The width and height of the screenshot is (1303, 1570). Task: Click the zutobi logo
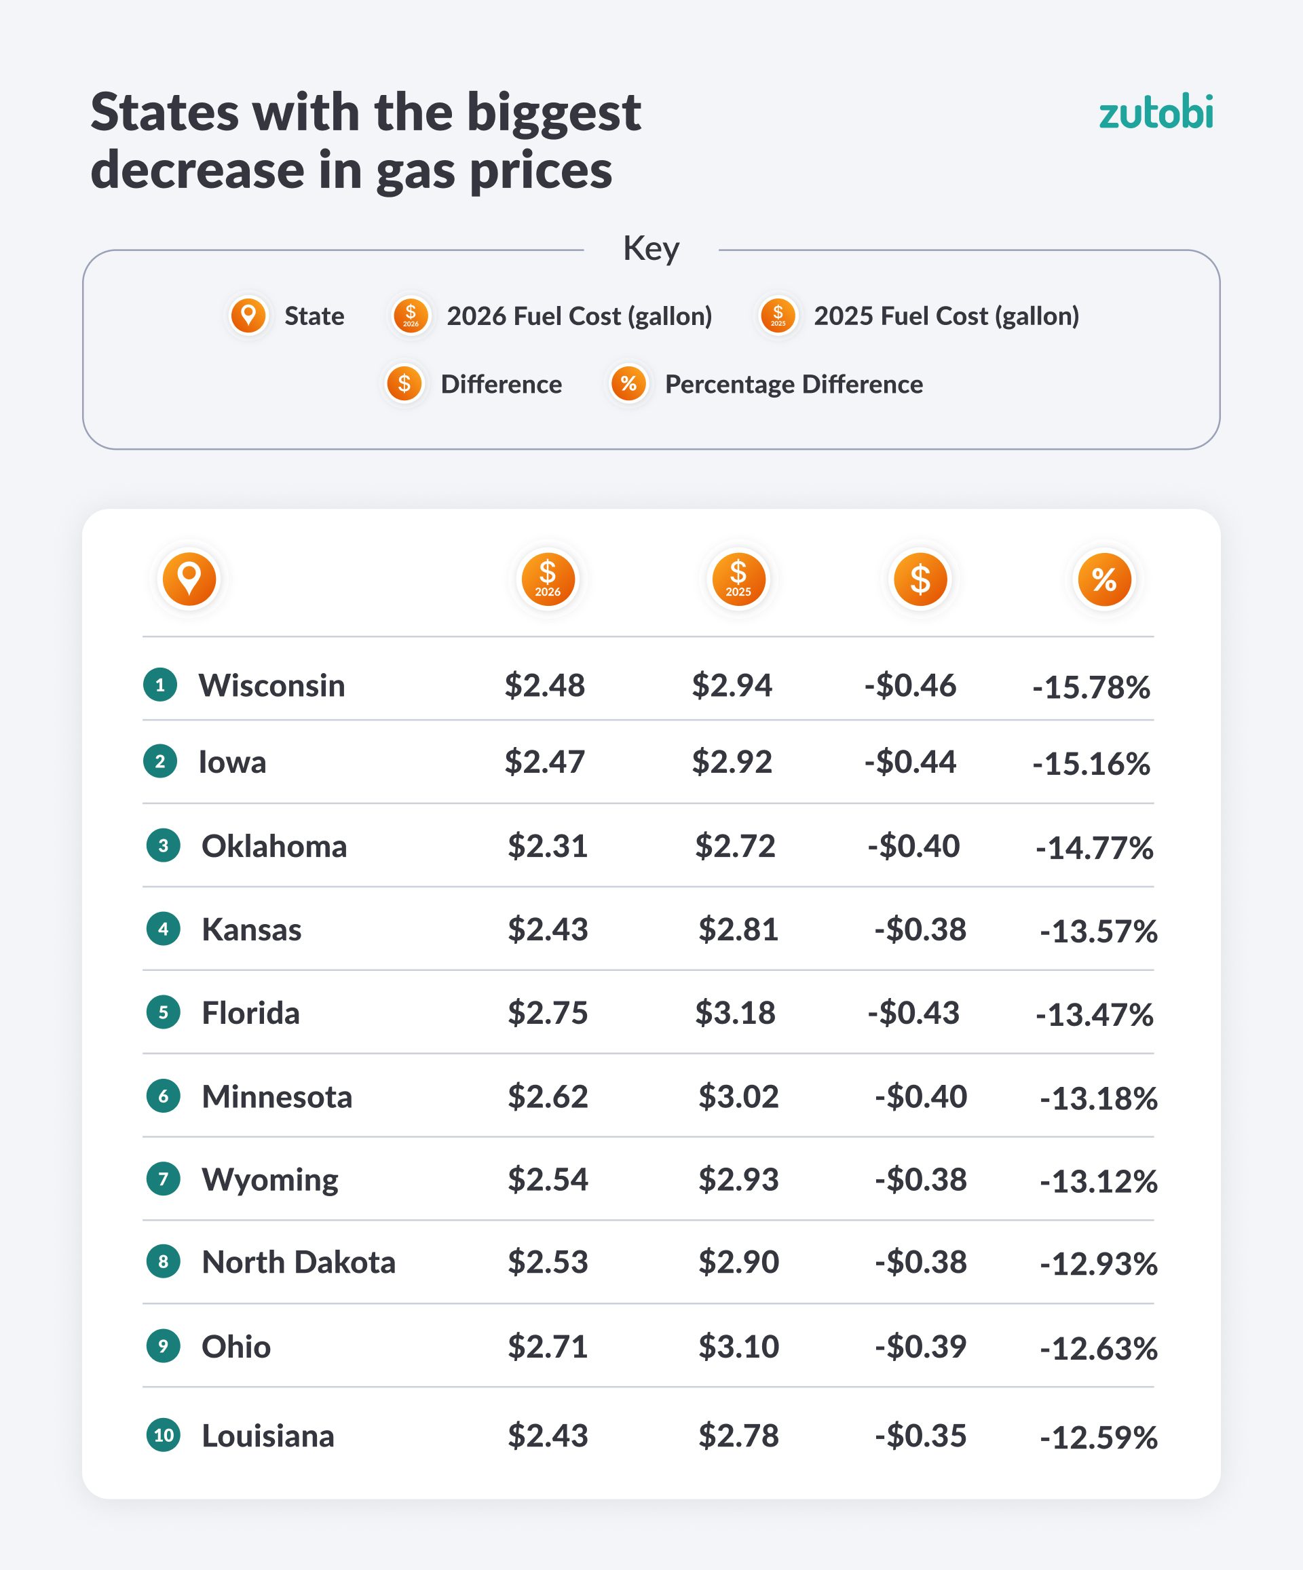tap(1155, 113)
